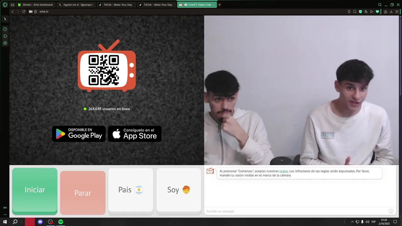Image resolution: width=402 pixels, height=226 pixels.
Task: Click the Parar button
Action: click(x=83, y=193)
